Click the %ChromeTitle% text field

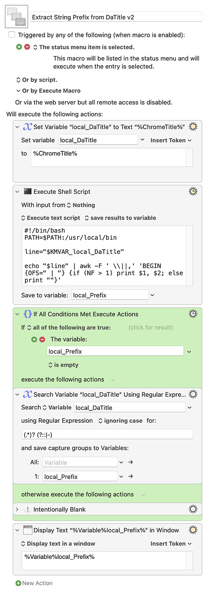(x=112, y=157)
